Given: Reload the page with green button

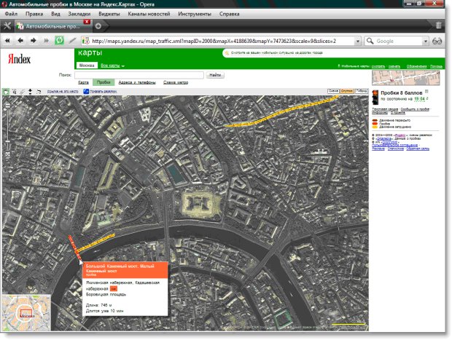Looking at the screenshot, I should [x=59, y=40].
